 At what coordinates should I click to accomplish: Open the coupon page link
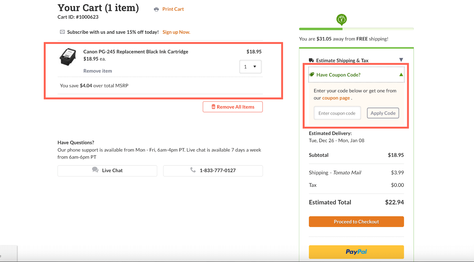(x=336, y=98)
